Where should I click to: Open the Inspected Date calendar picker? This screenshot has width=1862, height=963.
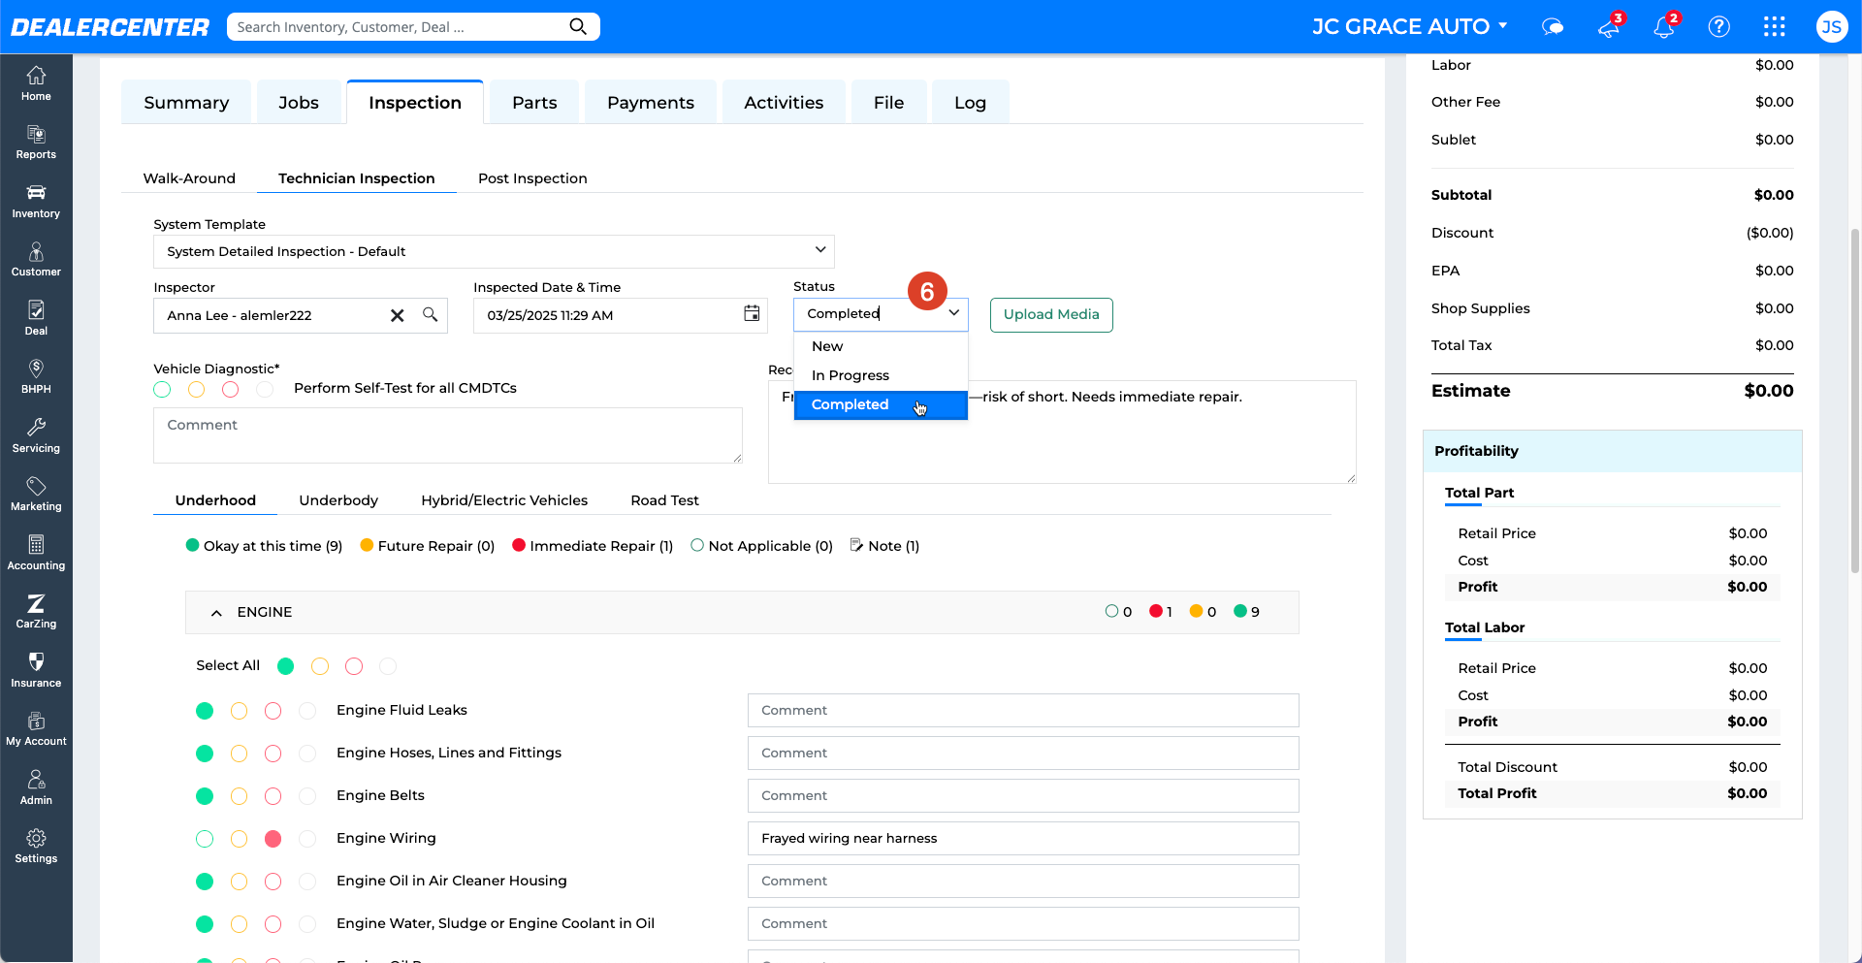coord(752,313)
